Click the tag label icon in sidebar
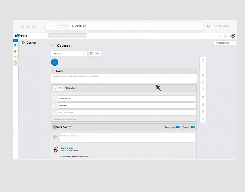Screen dimensions: 245x192 coord(203,82)
